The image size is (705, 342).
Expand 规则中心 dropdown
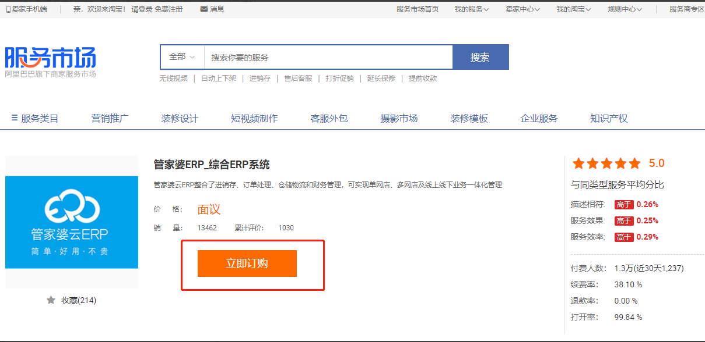click(x=625, y=9)
